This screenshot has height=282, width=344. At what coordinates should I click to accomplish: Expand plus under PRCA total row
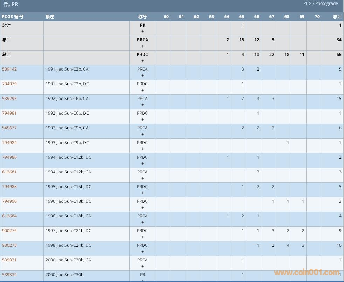pos(143,46)
